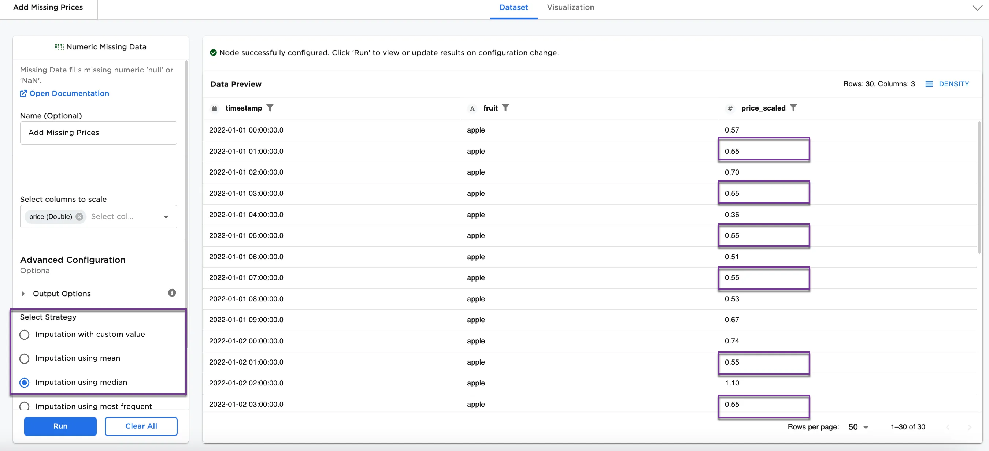Open the select columns dropdown arrow

click(x=166, y=217)
